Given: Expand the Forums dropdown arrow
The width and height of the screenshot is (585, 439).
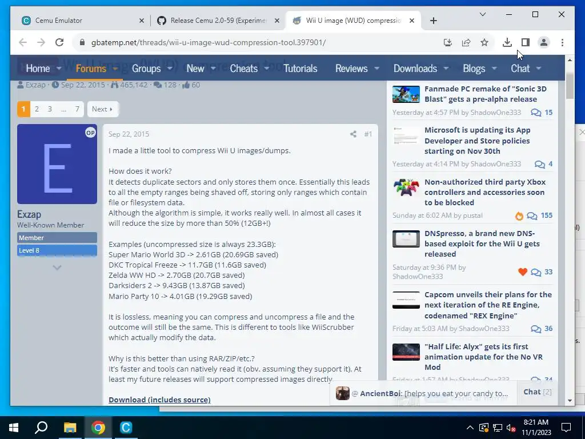Looking at the screenshot, I should [x=115, y=69].
